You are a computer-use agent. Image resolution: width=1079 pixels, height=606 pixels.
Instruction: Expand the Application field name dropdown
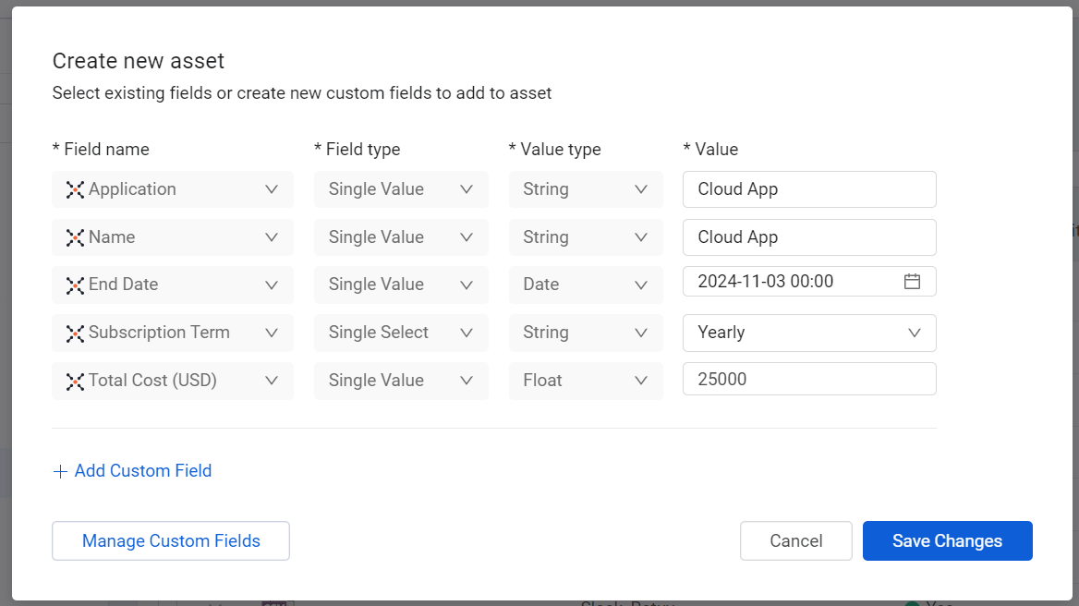coord(272,189)
